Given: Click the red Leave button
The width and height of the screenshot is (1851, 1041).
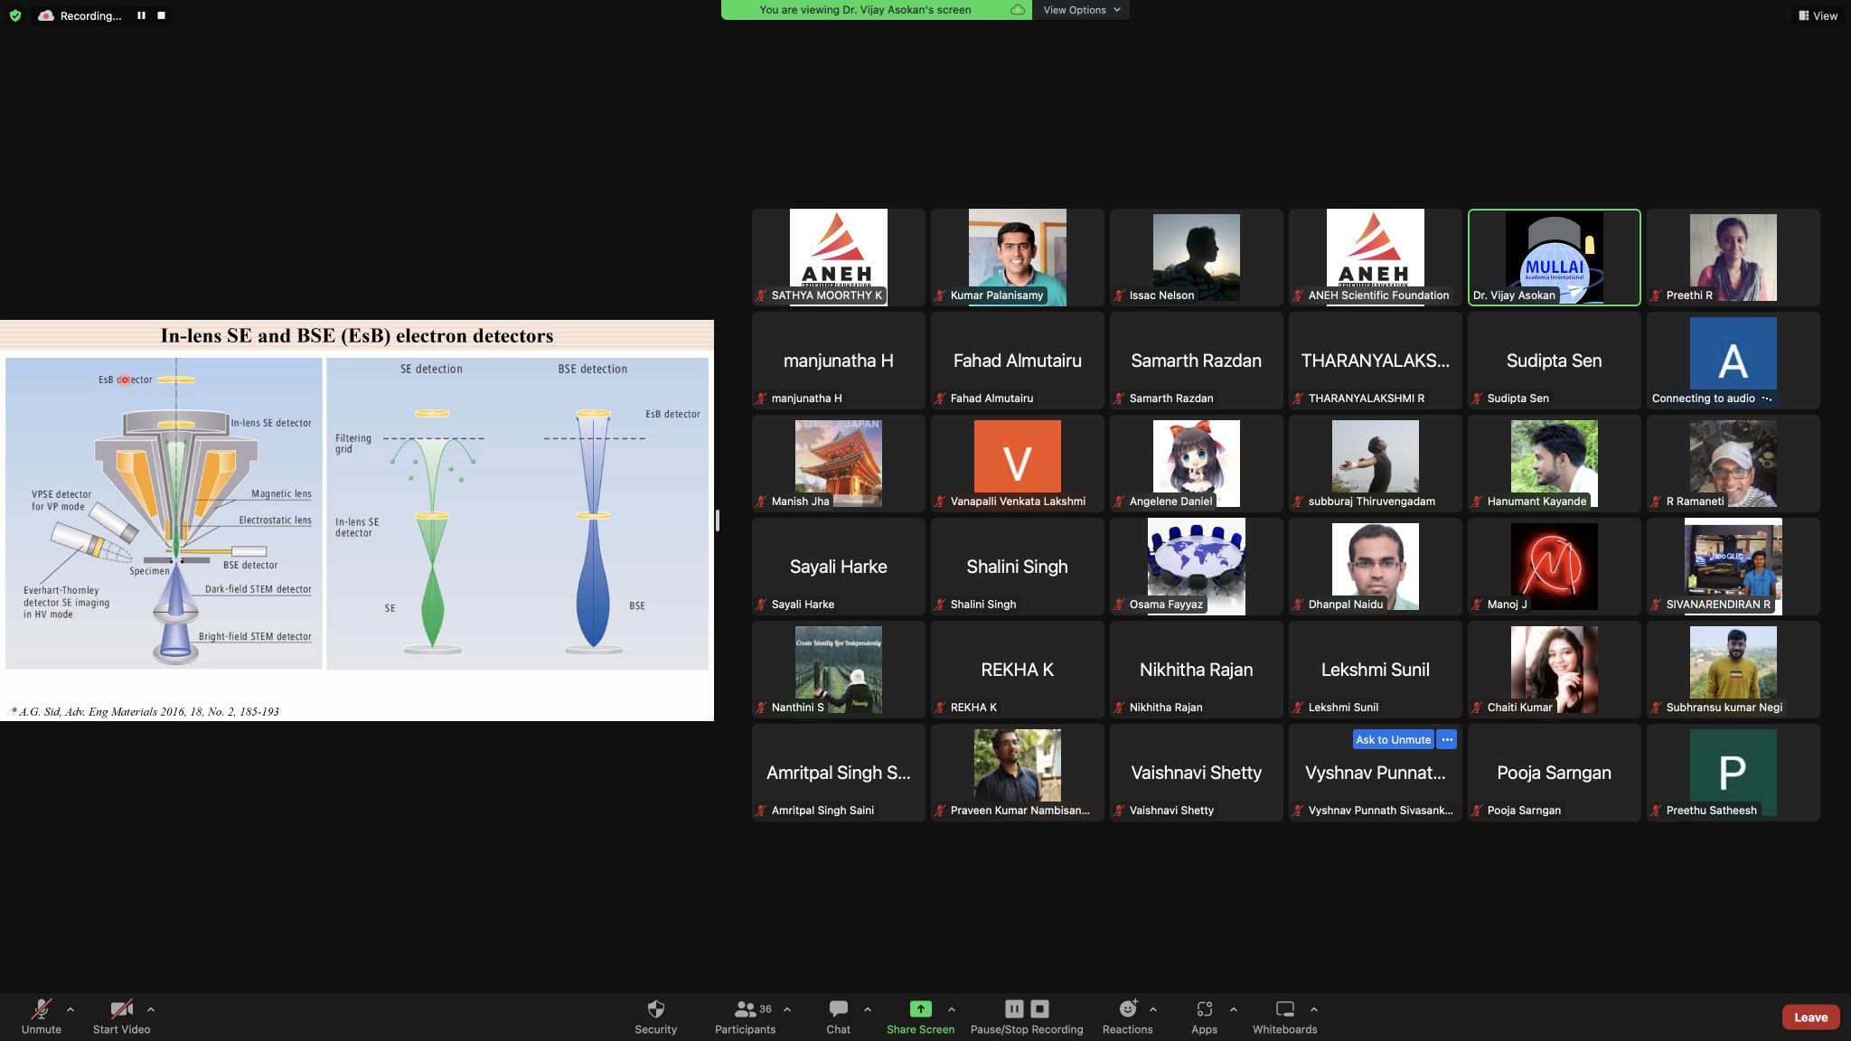Looking at the screenshot, I should pos(1810,1017).
